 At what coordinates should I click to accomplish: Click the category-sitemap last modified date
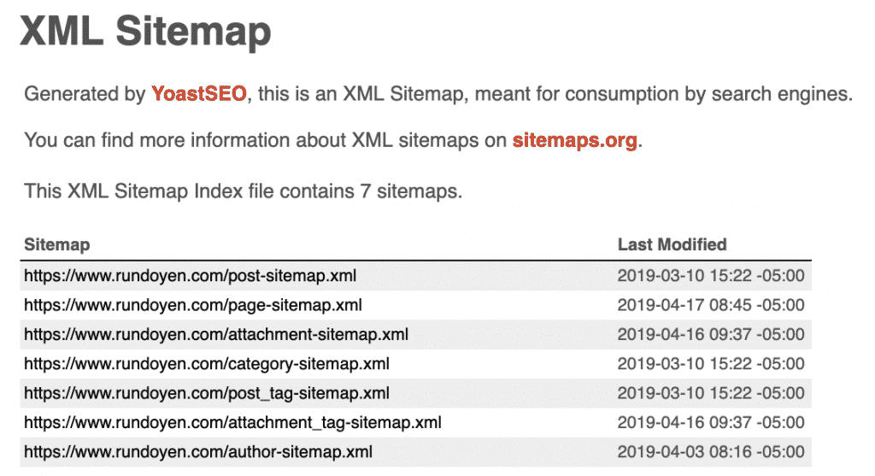click(710, 364)
